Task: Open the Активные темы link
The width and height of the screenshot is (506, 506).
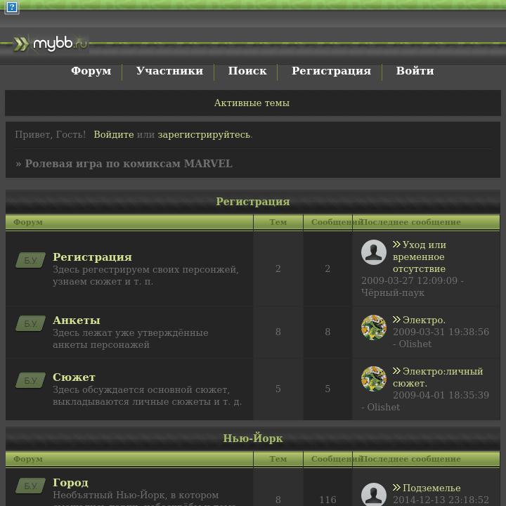Action: tap(252, 103)
